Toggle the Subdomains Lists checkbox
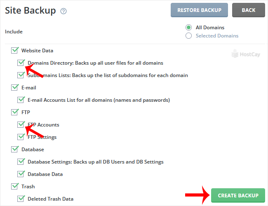This screenshot has height=206, width=268. click(21, 75)
